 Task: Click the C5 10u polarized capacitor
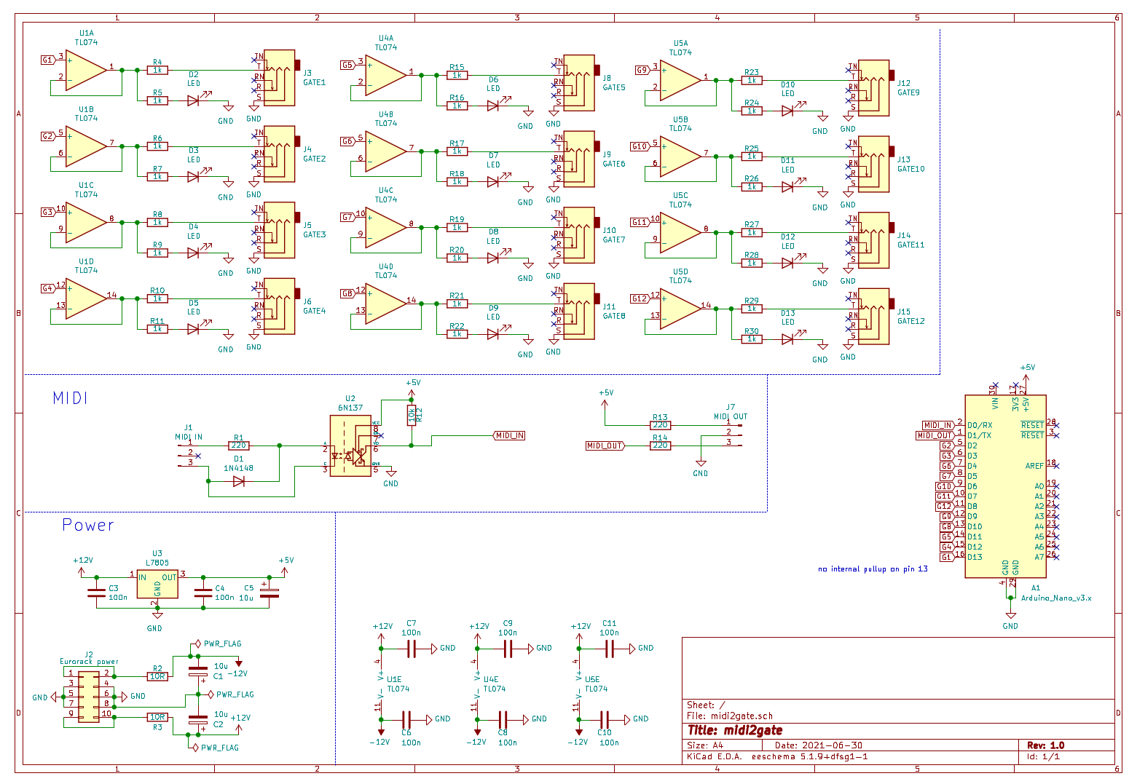coord(270,591)
